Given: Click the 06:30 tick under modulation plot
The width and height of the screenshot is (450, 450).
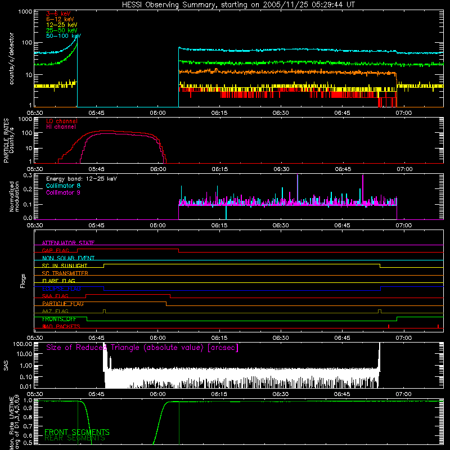Looking at the screenshot, I should coord(281,226).
